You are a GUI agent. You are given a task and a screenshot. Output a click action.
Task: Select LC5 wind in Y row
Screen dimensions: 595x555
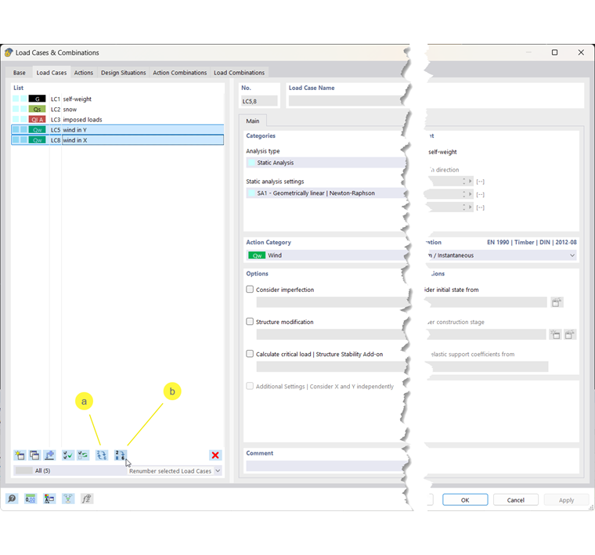click(x=117, y=130)
